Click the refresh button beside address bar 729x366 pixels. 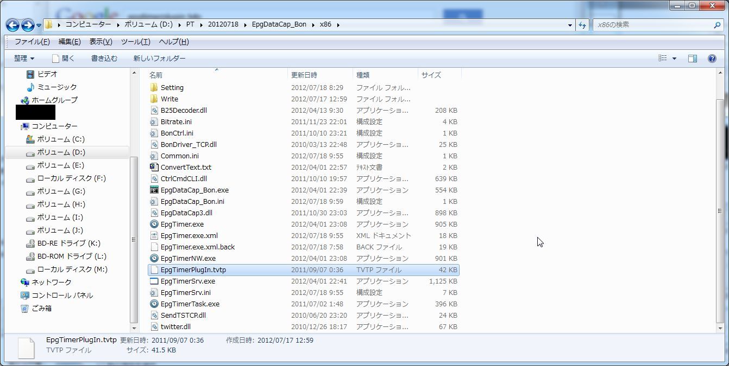[582, 25]
